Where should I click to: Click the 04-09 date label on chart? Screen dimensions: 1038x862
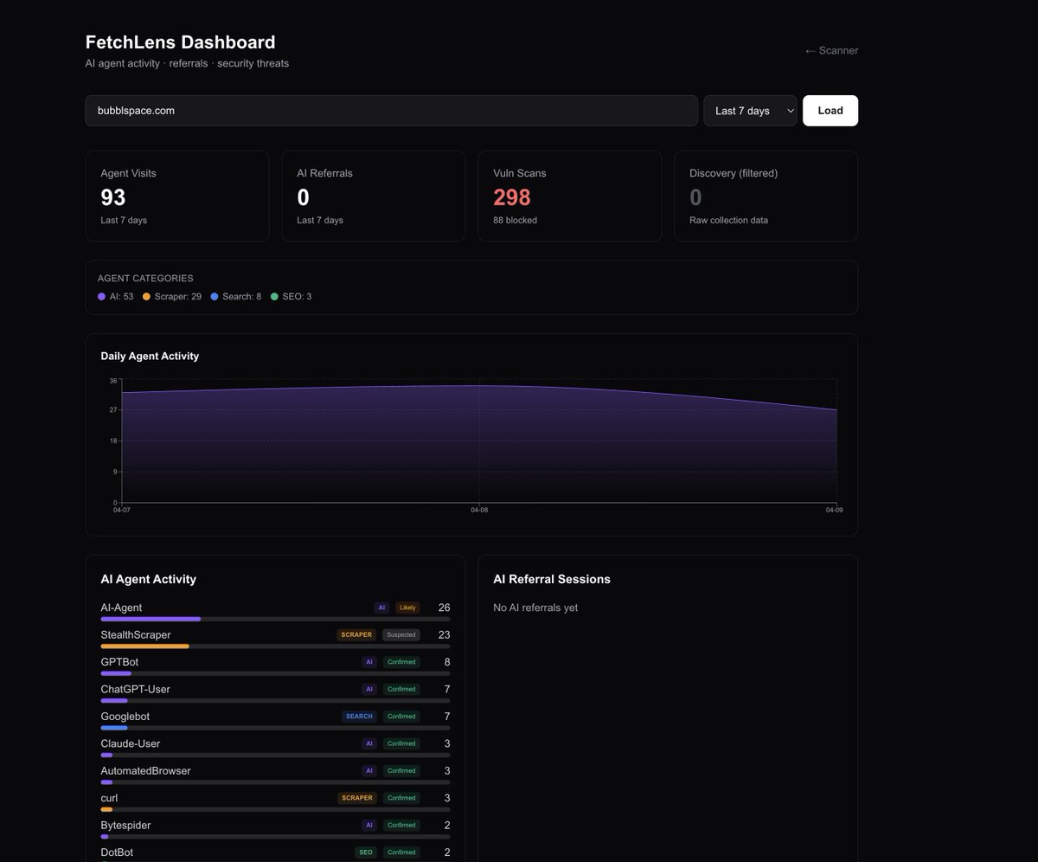pos(834,510)
